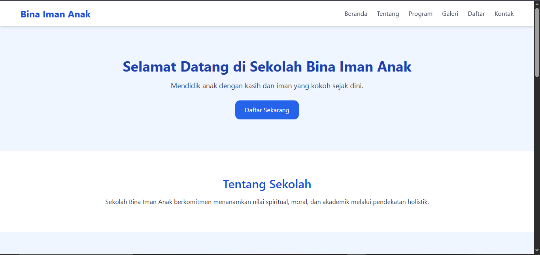Go to the Kontak page

(504, 13)
